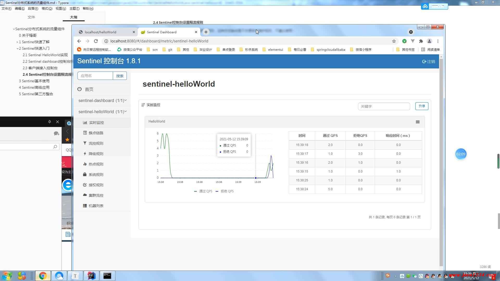Click command prompt icon in taskbar
500x281 pixels.
[x=107, y=276]
